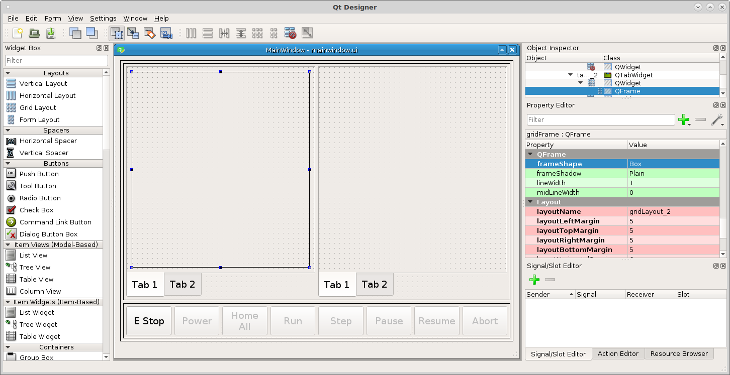Click the Power button on the form

click(197, 321)
